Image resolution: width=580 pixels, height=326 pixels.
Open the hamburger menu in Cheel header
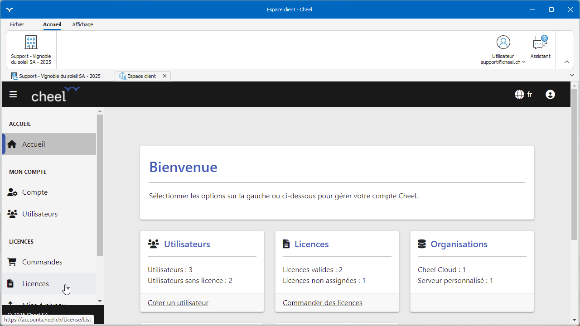13,94
